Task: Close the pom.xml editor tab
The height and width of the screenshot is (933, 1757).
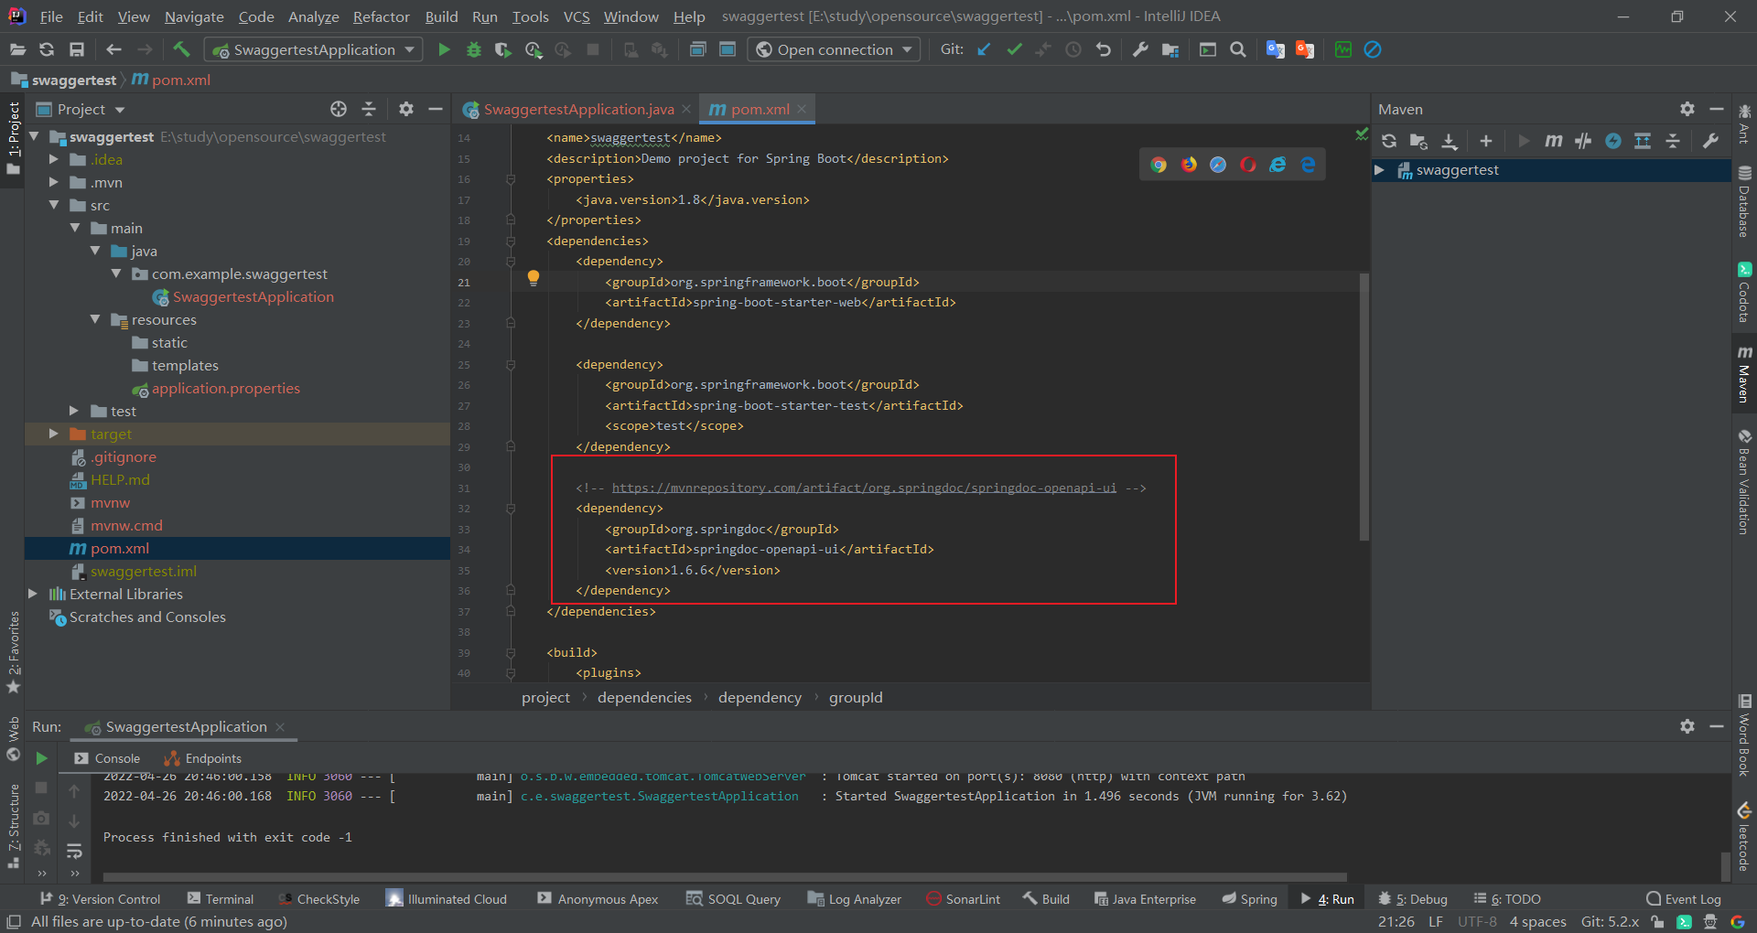Action: click(802, 109)
